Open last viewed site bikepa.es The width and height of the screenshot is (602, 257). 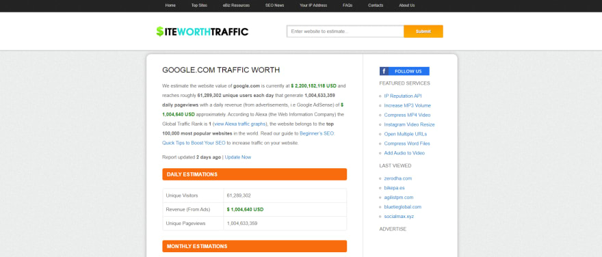pos(394,188)
